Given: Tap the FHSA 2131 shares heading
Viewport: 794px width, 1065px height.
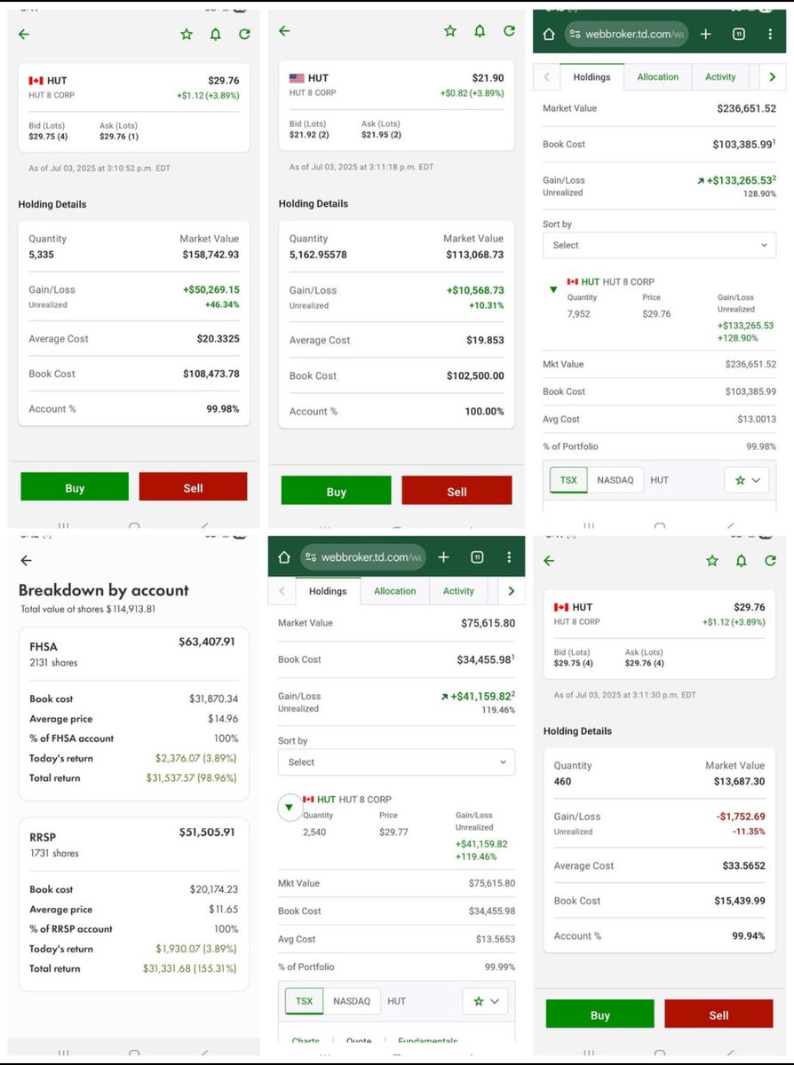Looking at the screenshot, I should [x=54, y=654].
